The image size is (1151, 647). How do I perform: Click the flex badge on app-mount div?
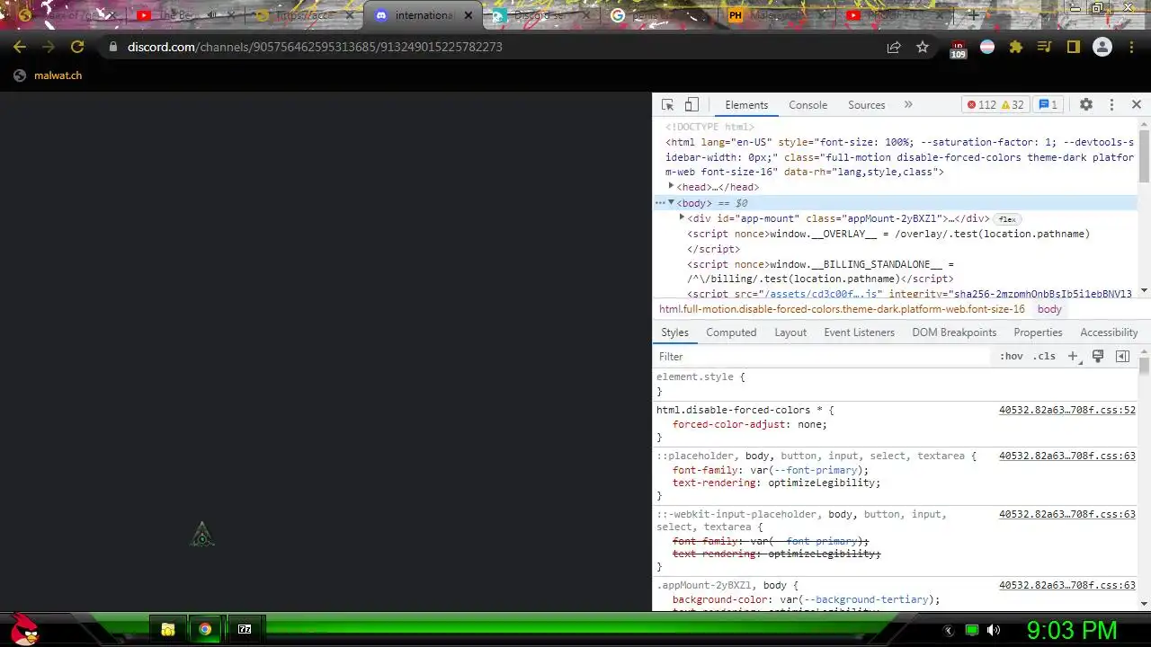pyautogui.click(x=1007, y=219)
